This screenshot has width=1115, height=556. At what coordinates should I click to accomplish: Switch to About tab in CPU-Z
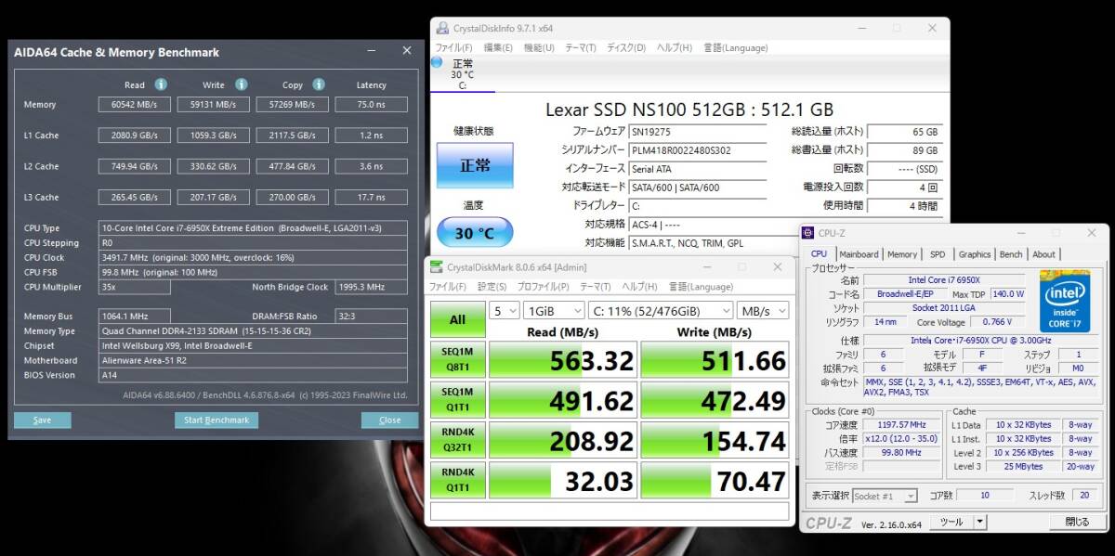click(1043, 253)
